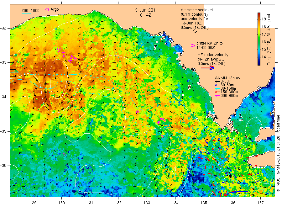Image resolution: width=282 pixels, height=207 pixels.
Task: Click the '200 1000m' legend label
Action: click(32, 10)
